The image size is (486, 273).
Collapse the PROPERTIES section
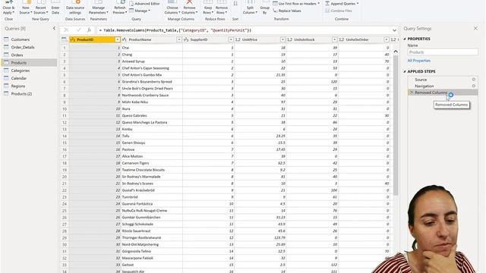[x=405, y=39]
